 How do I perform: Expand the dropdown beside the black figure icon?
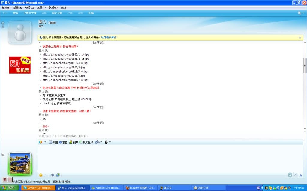(110, 142)
